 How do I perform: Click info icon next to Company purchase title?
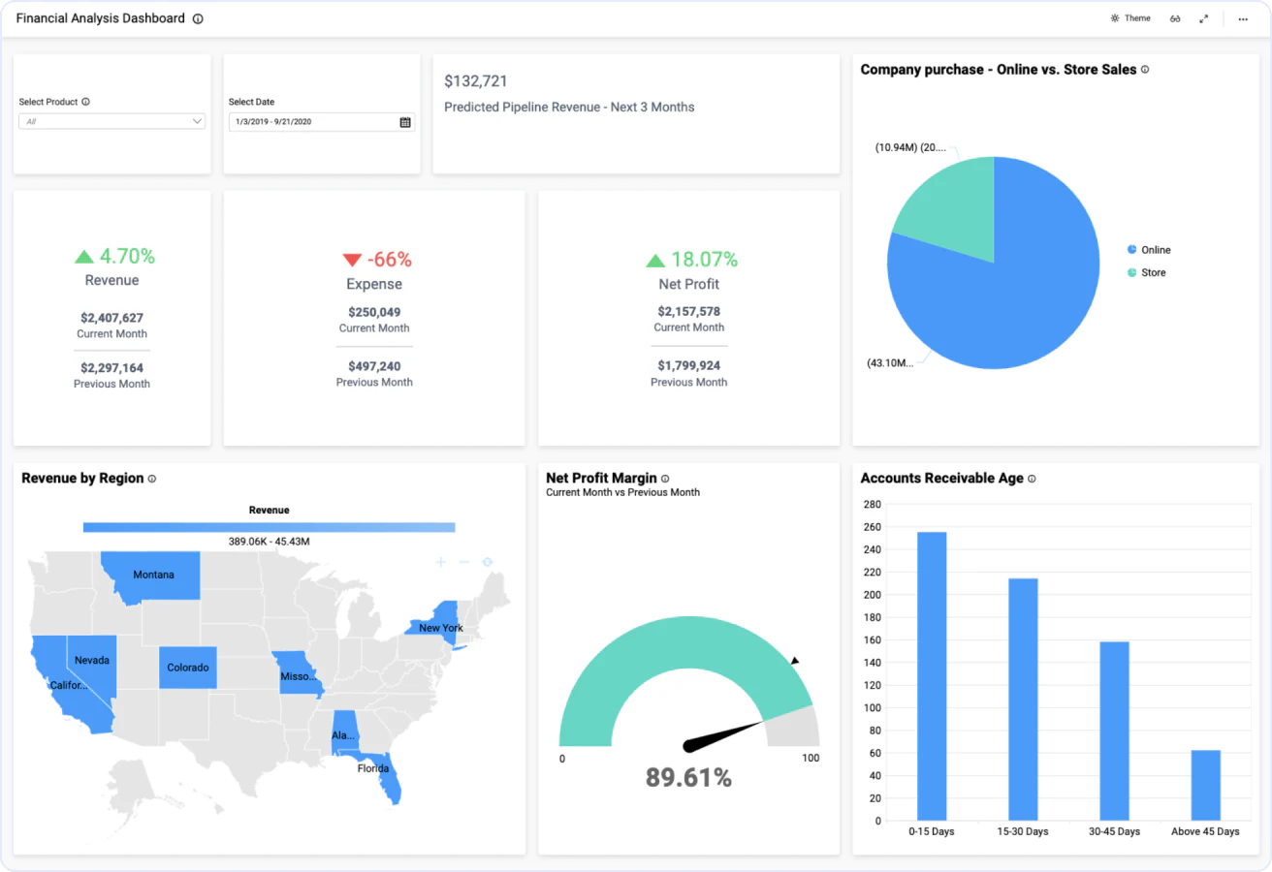coord(1145,70)
